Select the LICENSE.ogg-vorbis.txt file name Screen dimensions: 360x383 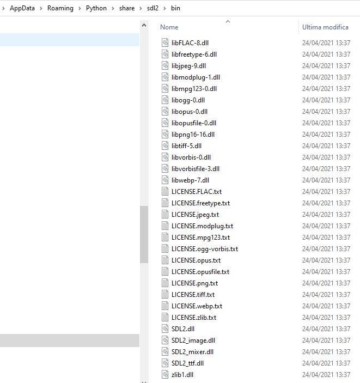click(205, 248)
